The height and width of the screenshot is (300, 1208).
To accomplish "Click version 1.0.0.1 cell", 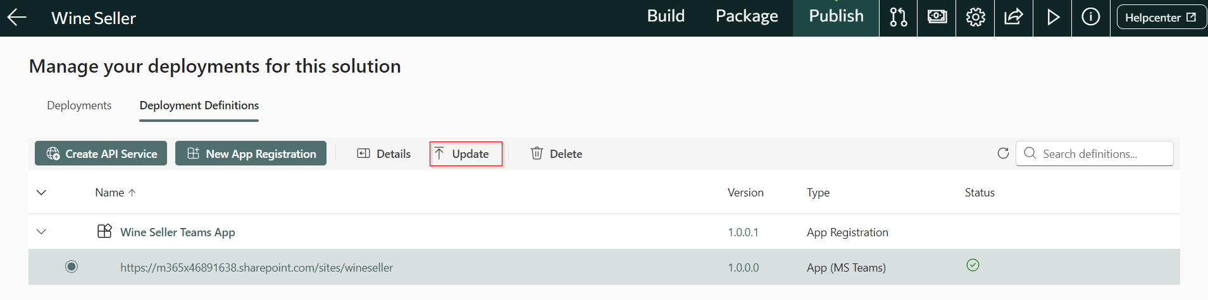I will click(743, 232).
